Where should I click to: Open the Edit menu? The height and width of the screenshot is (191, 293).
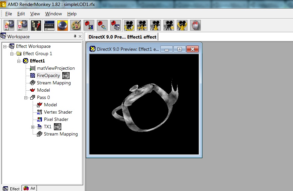point(21,14)
